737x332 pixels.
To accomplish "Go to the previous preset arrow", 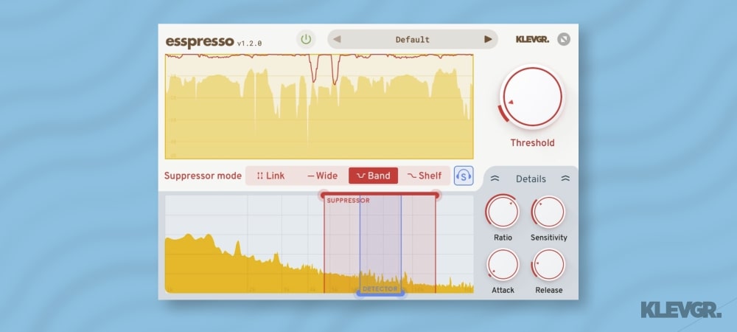I will click(338, 39).
